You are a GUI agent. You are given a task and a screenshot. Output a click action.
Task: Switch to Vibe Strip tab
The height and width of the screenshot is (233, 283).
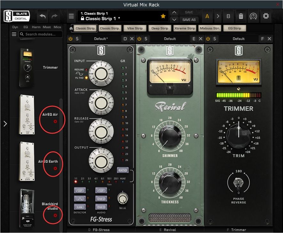click(135, 28)
